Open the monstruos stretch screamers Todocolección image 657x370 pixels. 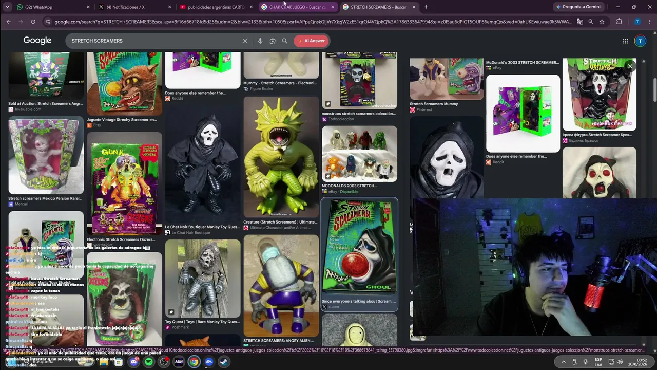359,80
